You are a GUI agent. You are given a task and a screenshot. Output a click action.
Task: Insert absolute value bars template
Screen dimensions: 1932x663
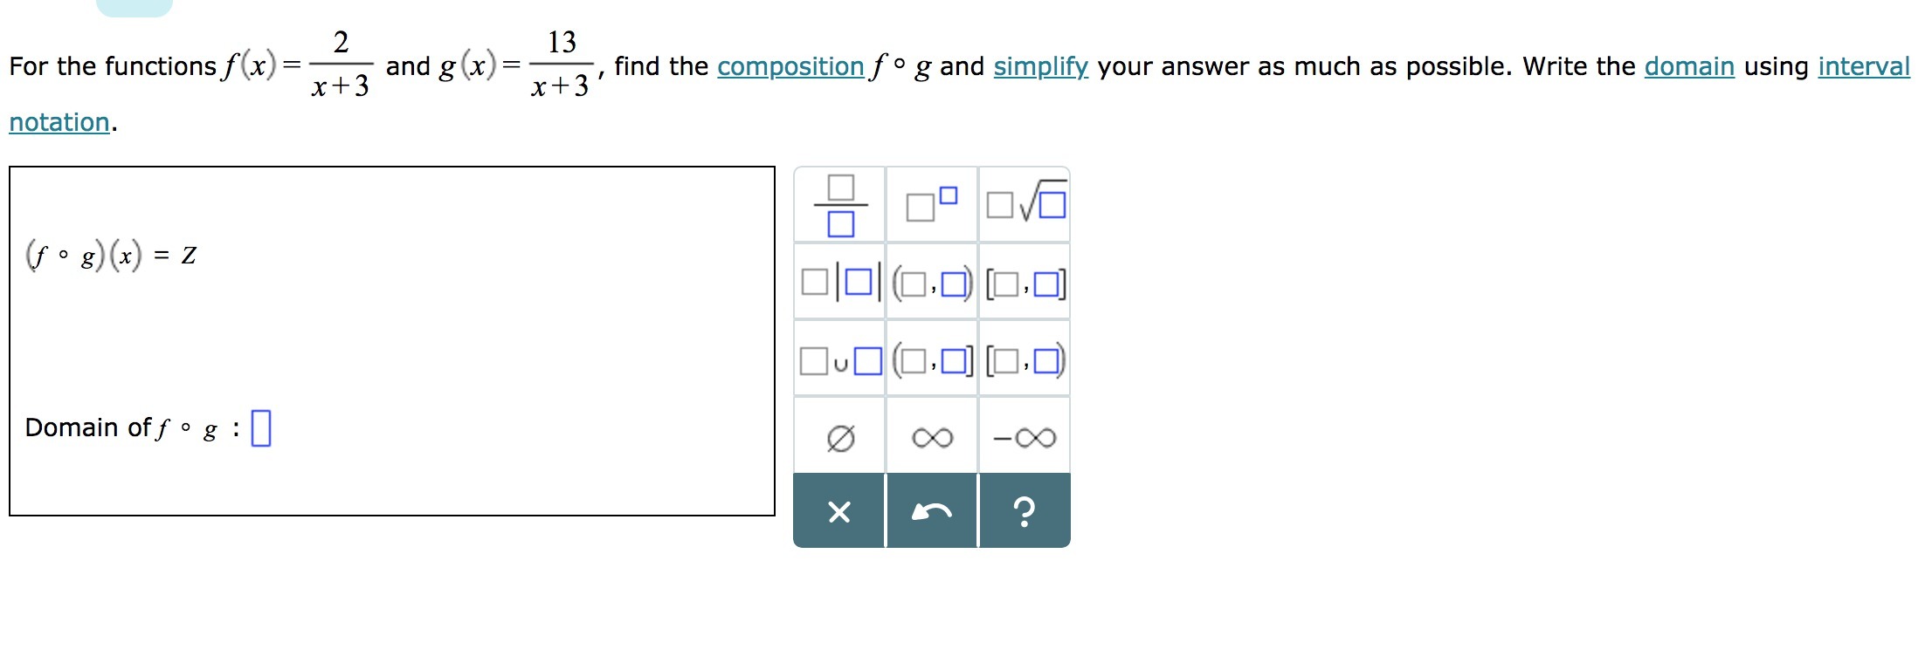tap(839, 283)
